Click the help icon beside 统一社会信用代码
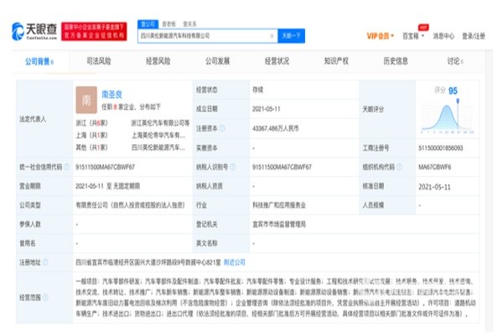This screenshot has width=503, height=335. click(66, 167)
